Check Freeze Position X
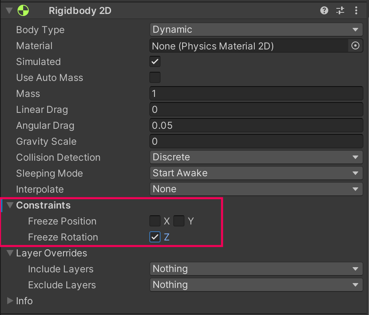 coord(155,221)
